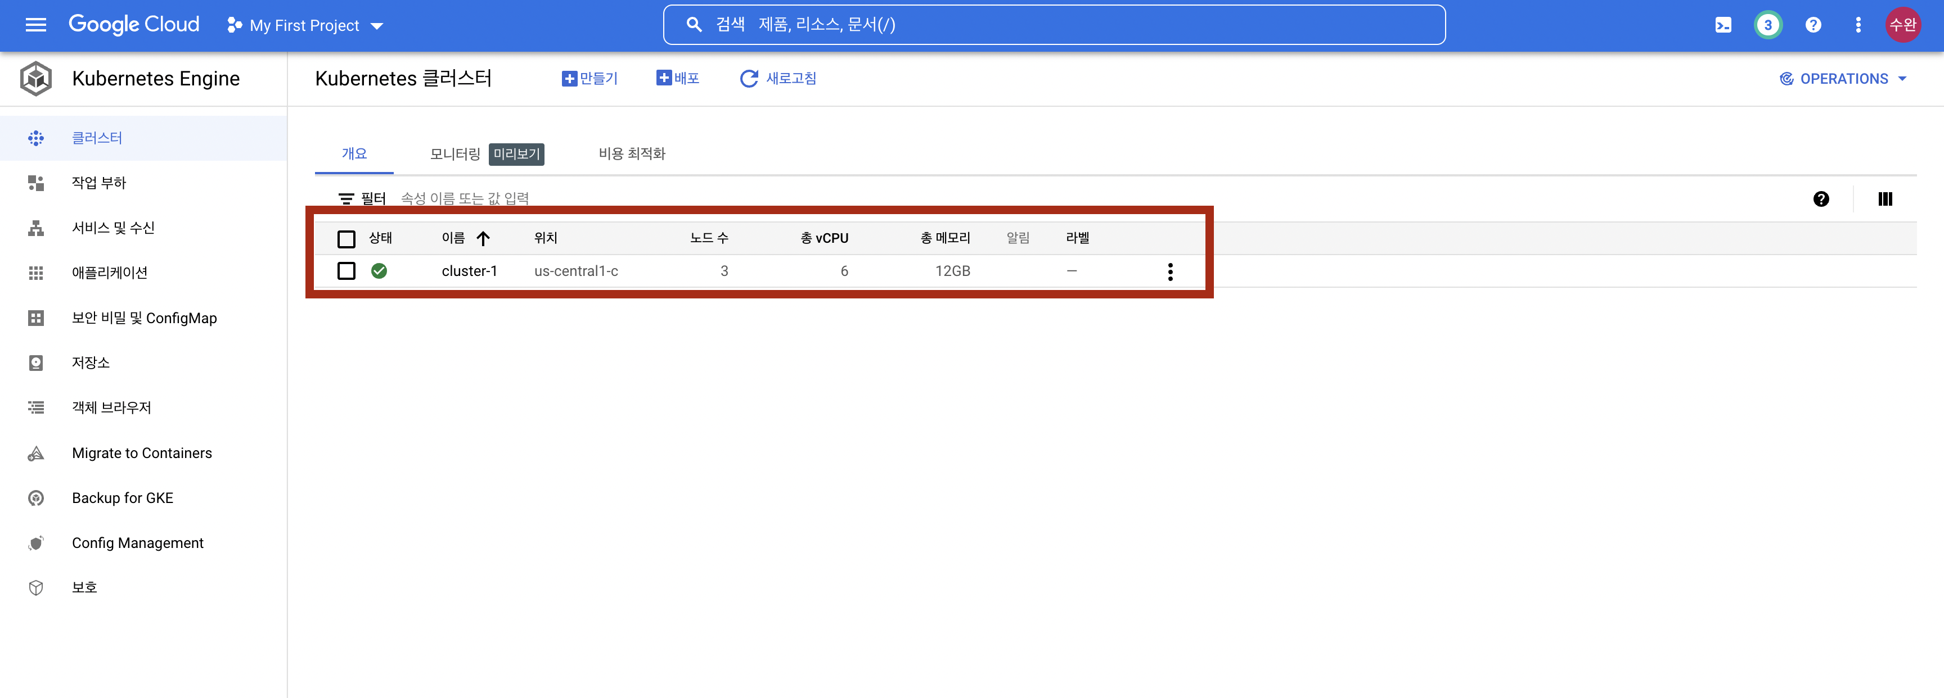
Task: Switch to the 모니터링 tab
Action: coord(454,154)
